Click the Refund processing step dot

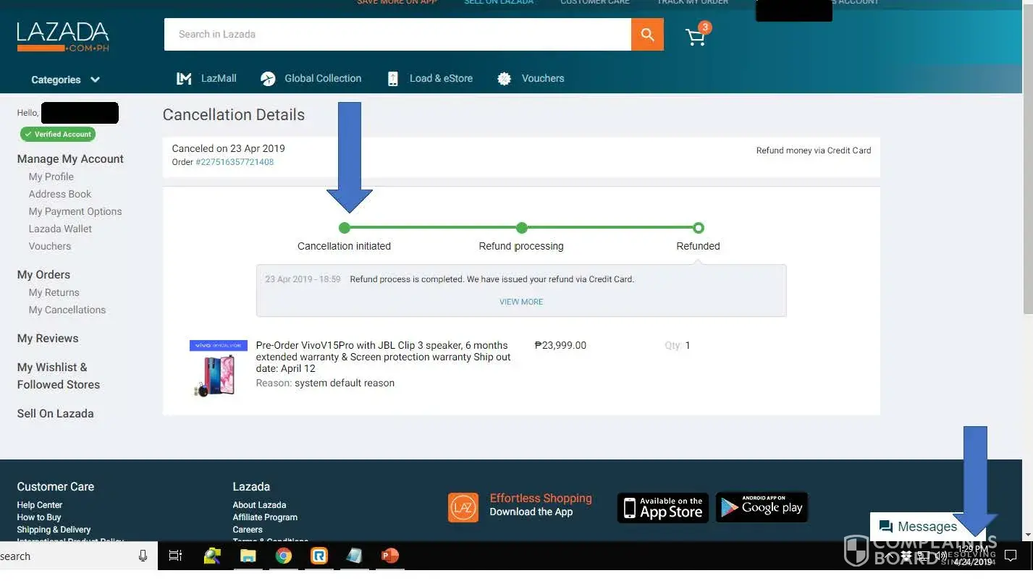[521, 228]
